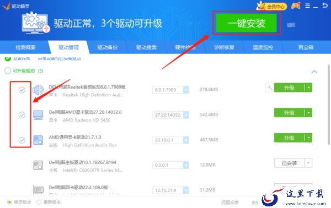Click the 已安装 button for the Dell motherboard driver
Screen dimensions: 331x208
coord(289,163)
